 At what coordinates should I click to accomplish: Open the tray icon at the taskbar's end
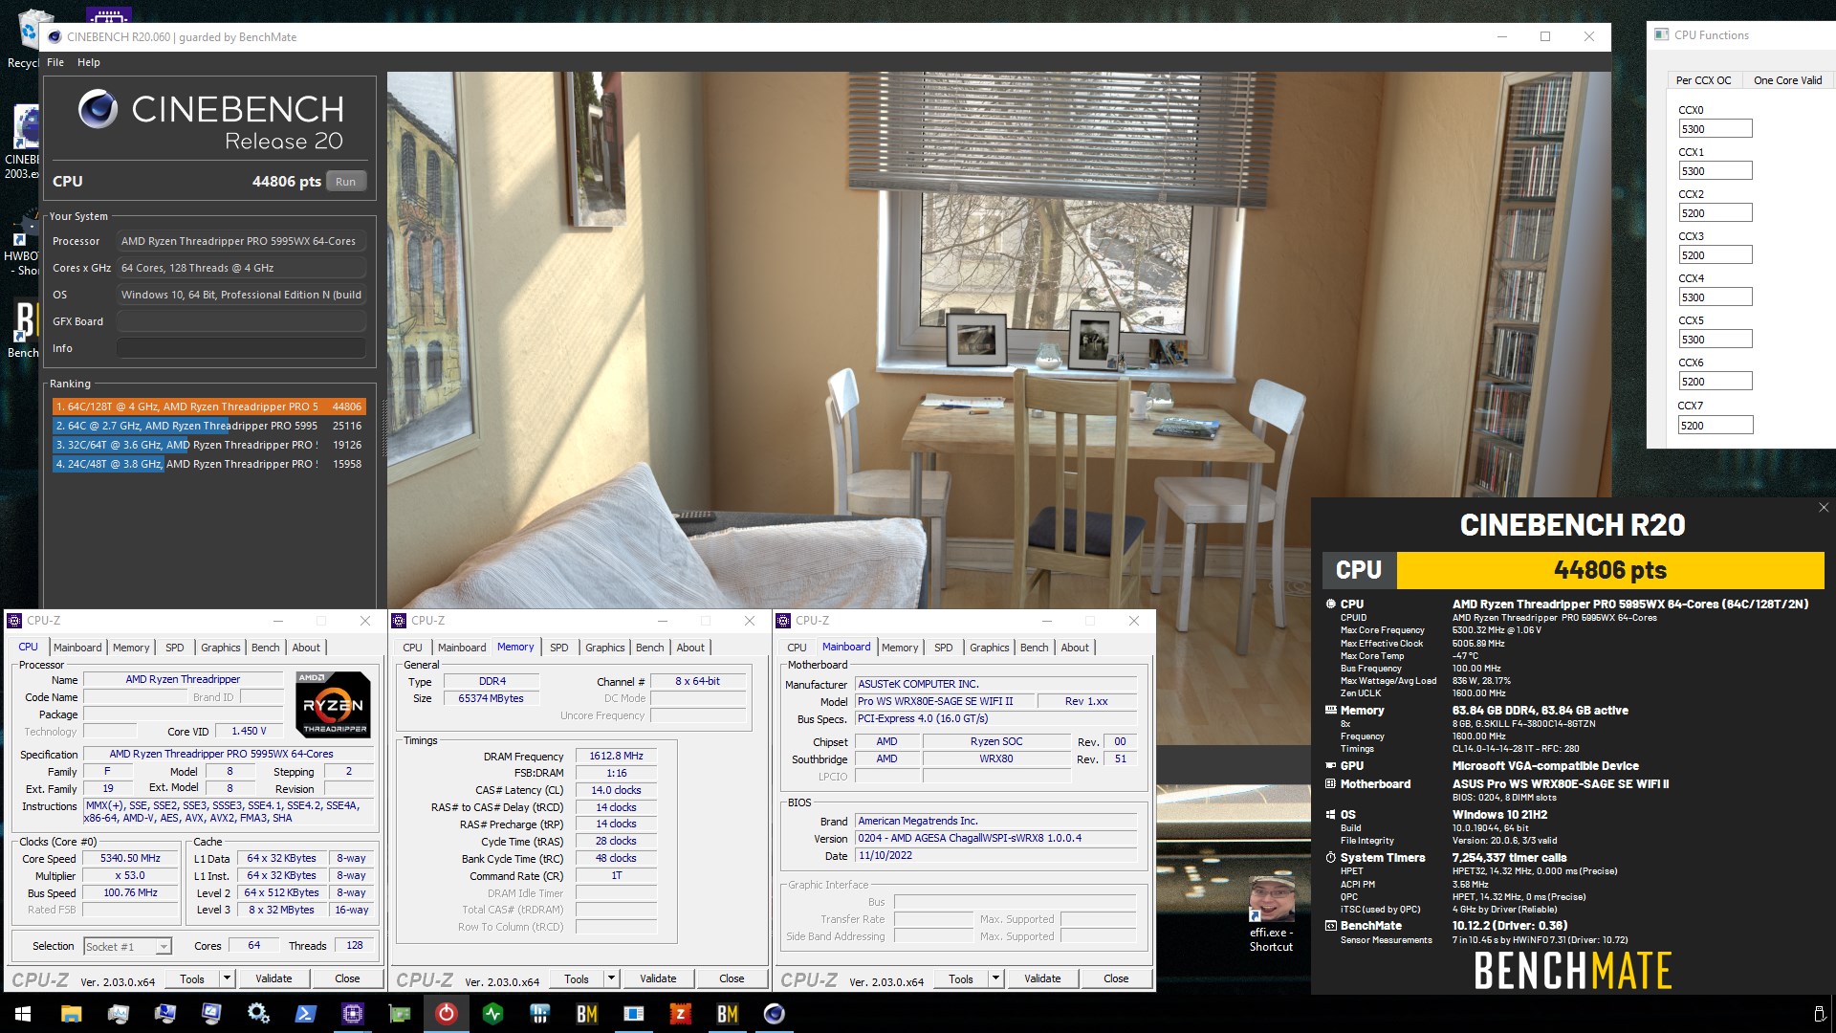click(1819, 1013)
